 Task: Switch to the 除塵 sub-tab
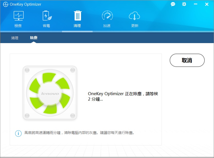pos(34,38)
